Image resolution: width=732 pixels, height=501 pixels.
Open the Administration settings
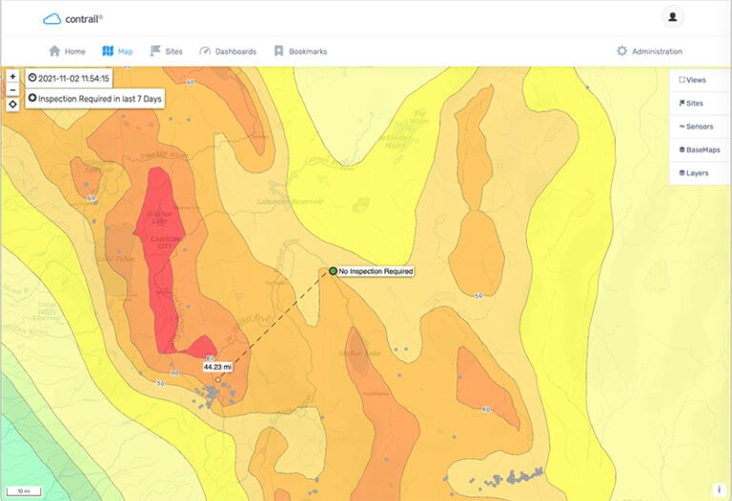(x=649, y=51)
